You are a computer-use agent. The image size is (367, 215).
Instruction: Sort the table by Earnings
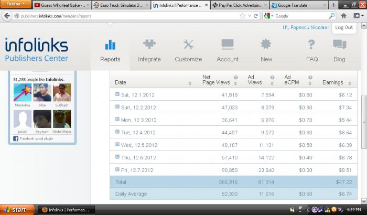click(350, 83)
